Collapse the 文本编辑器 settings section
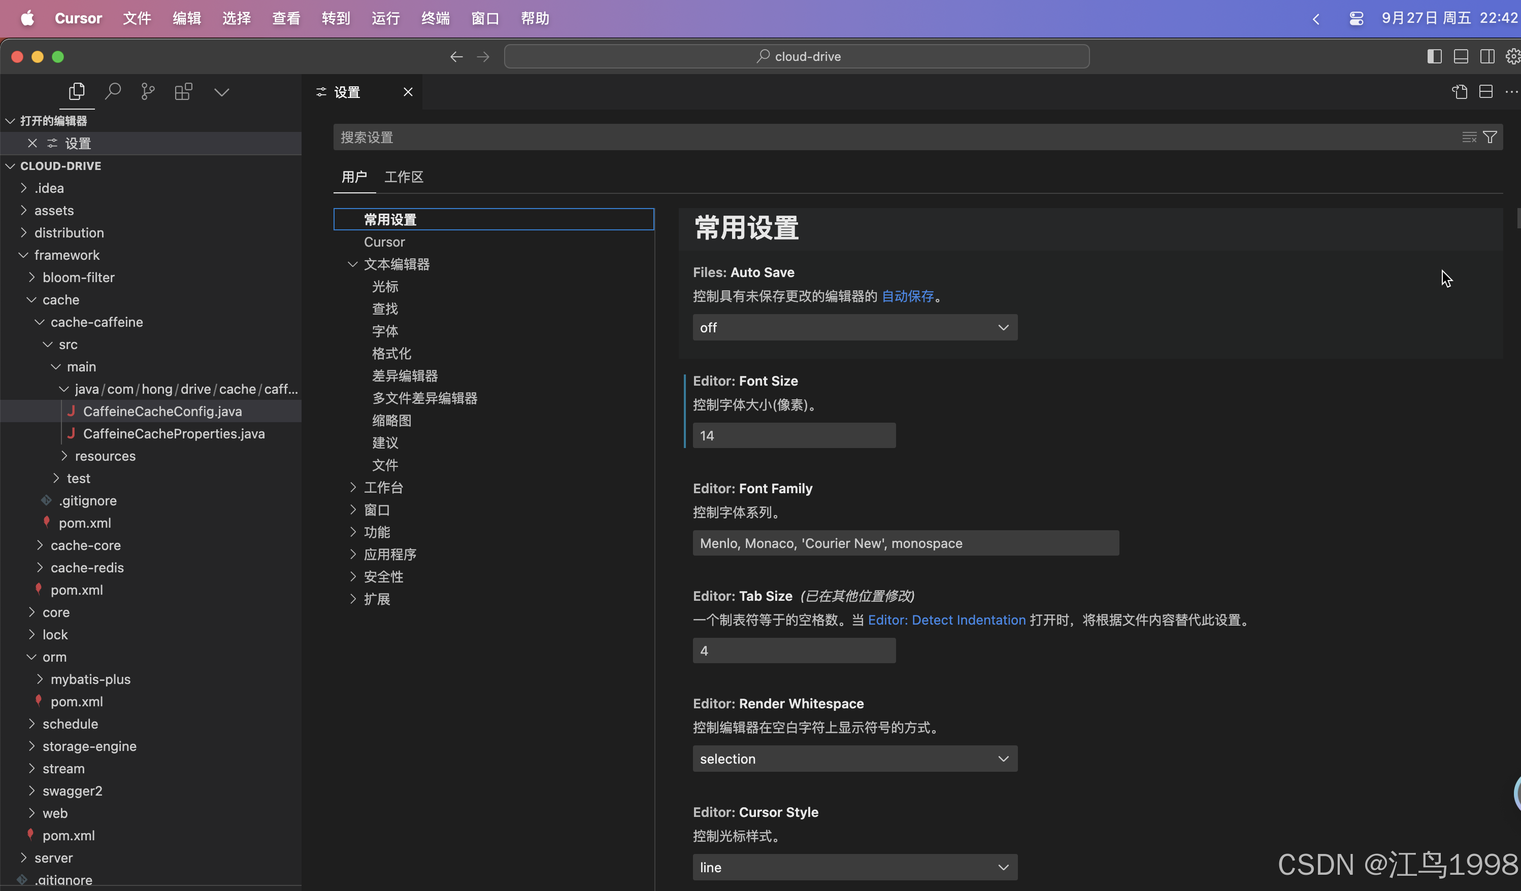Screen dimensions: 1521x891 coord(353,264)
